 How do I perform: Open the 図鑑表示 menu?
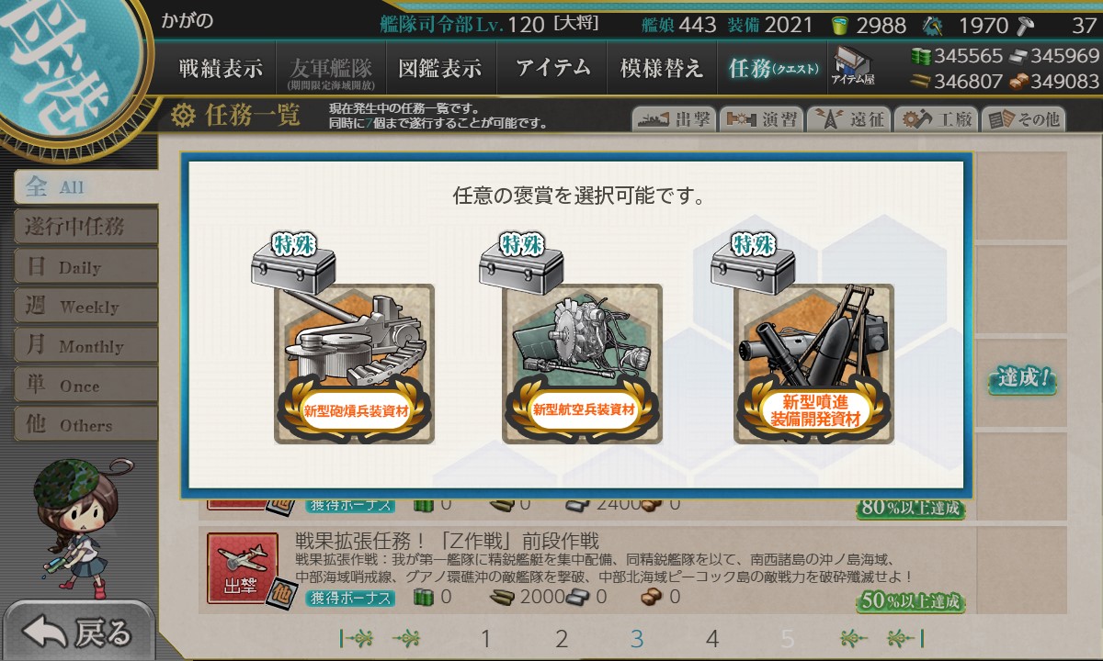[440, 68]
